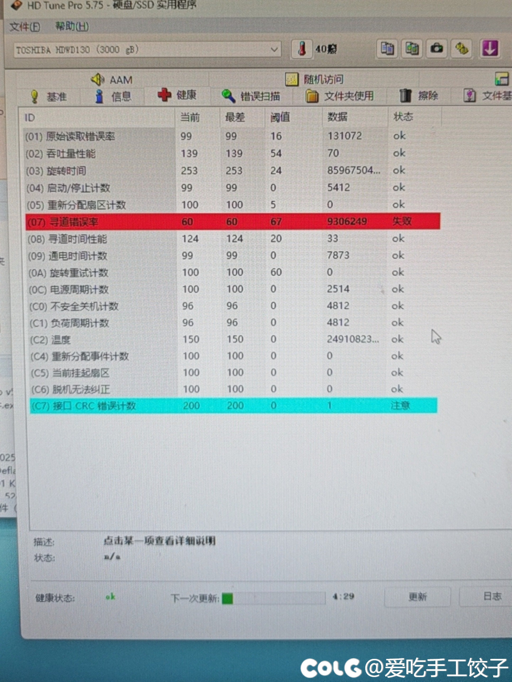Select the (C0) 不安全关机计数 row
Image resolution: width=512 pixels, height=682 pixels.
pos(233,306)
